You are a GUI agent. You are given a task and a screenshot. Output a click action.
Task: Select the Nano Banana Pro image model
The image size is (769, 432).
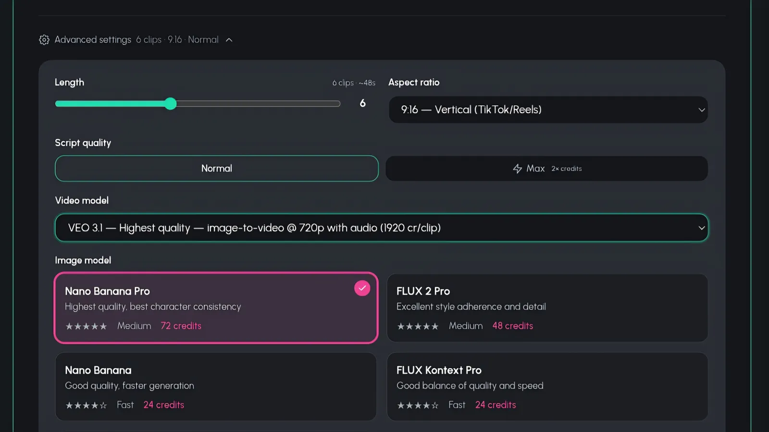216,308
